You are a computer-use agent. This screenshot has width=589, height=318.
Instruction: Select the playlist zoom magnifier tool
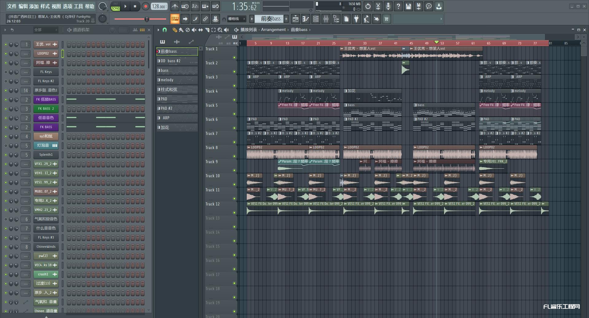click(220, 30)
